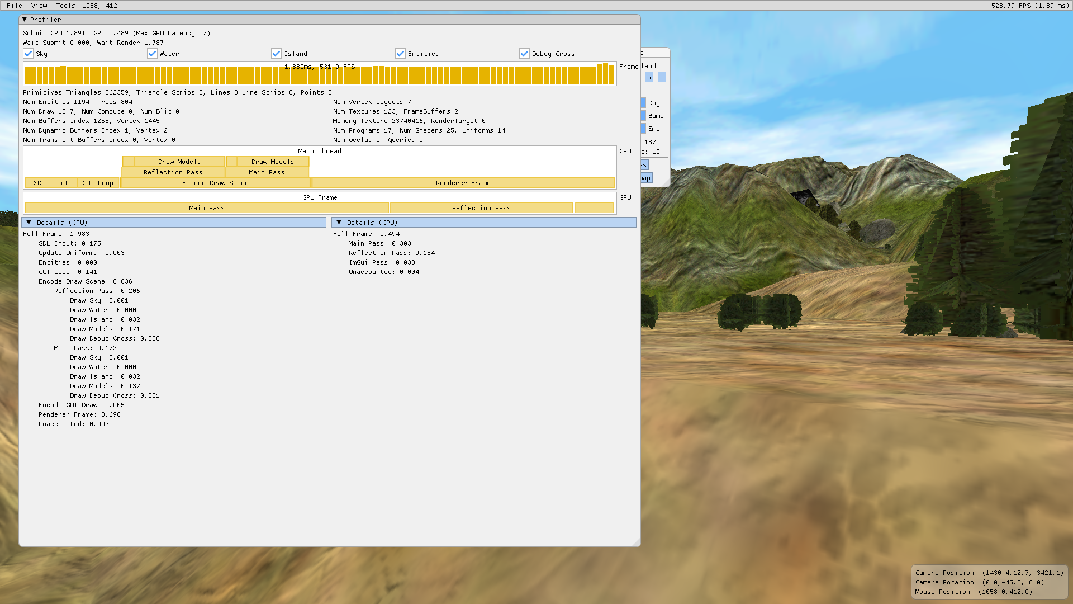Select the CPU Reflection Pass timeline bar
Screen dimensions: 1073x604
pyautogui.click(x=173, y=172)
